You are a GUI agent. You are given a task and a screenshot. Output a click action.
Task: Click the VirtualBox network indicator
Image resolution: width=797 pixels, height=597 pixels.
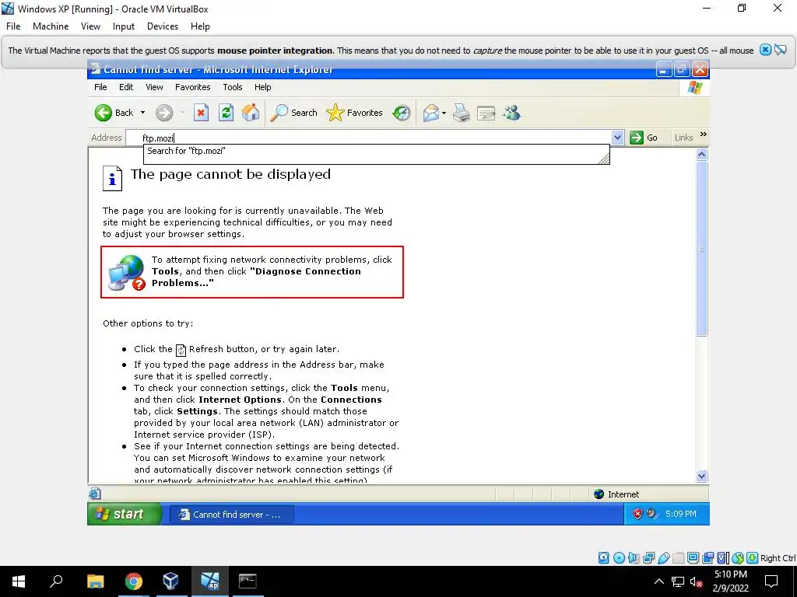point(648,558)
